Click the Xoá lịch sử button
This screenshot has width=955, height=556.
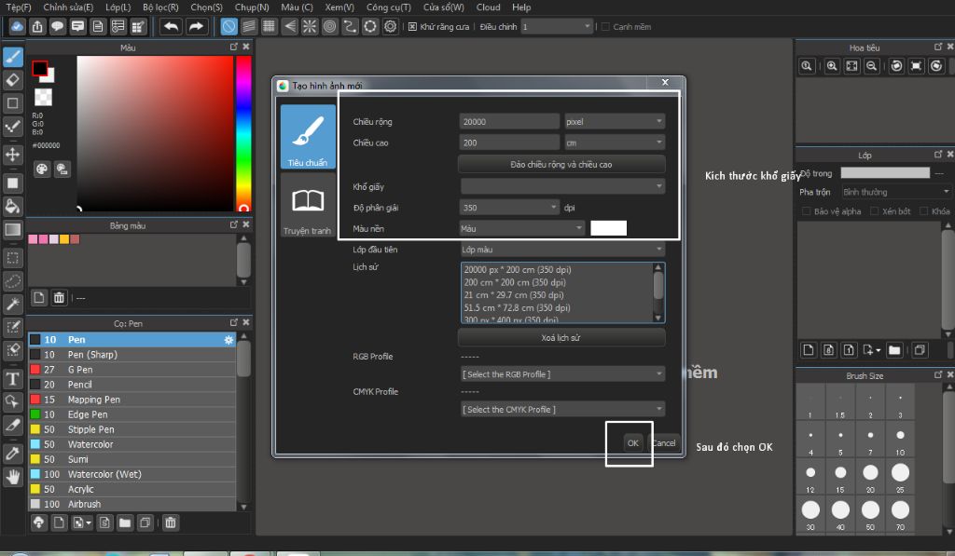coord(561,338)
